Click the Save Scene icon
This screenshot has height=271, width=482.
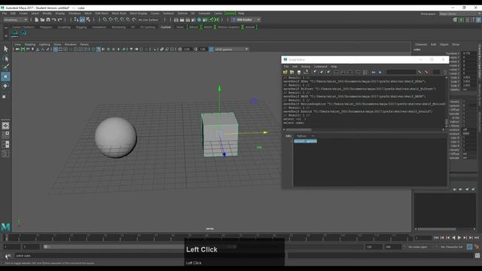tap(48, 20)
